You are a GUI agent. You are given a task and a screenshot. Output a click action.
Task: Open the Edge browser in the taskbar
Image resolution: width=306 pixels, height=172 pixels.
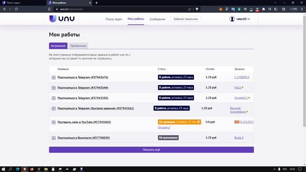click(18, 169)
